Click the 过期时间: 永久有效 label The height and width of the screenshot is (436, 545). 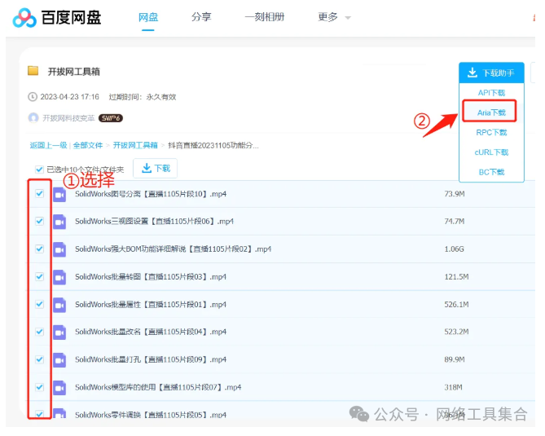pos(143,97)
